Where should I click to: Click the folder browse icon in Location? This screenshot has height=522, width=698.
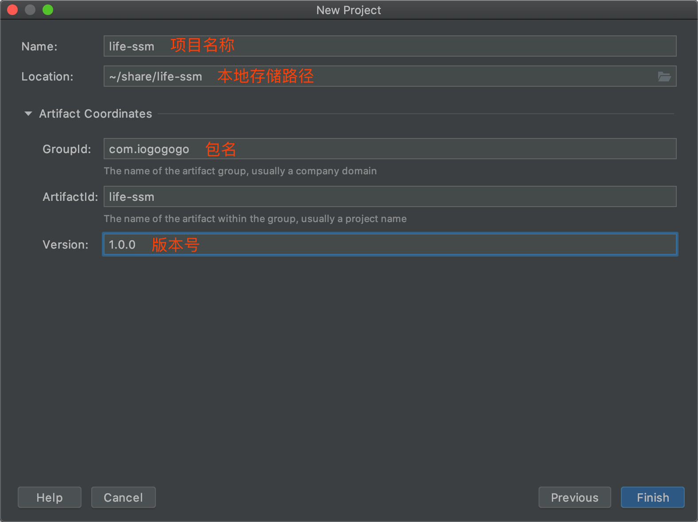[664, 77]
